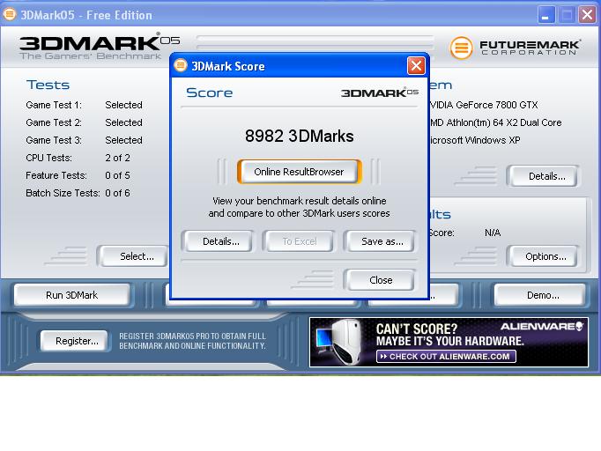Click the Feature Tests: 0 of 5 value
The image size is (601, 451).
pos(117,175)
